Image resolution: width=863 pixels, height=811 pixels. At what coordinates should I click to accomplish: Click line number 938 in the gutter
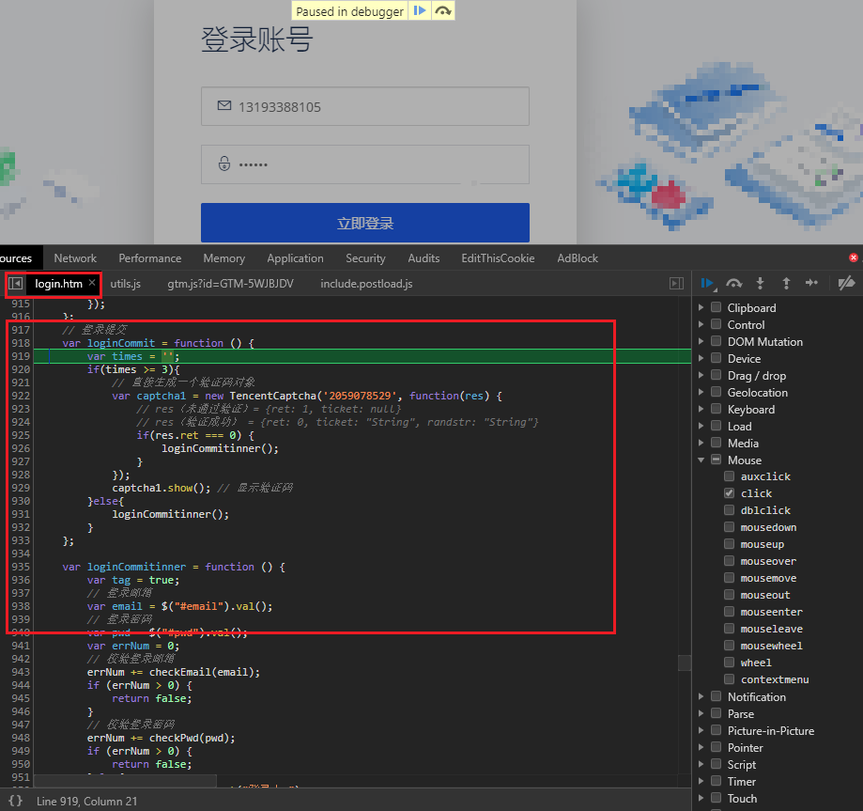21,606
